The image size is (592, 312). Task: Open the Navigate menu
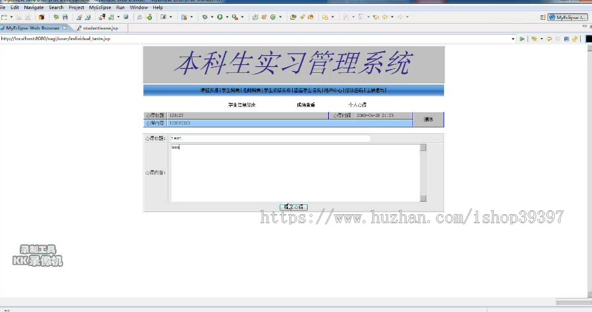34,7
